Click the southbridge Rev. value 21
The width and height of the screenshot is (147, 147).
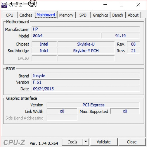133,51
